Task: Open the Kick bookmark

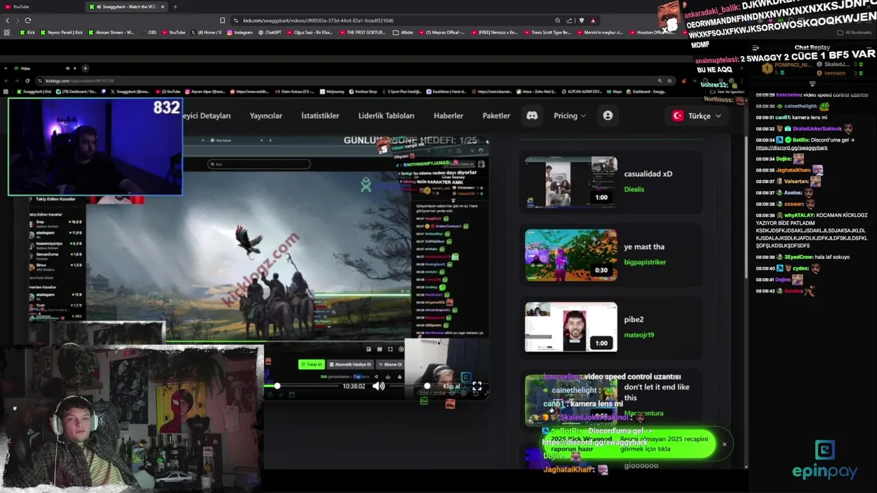Action: [27, 32]
